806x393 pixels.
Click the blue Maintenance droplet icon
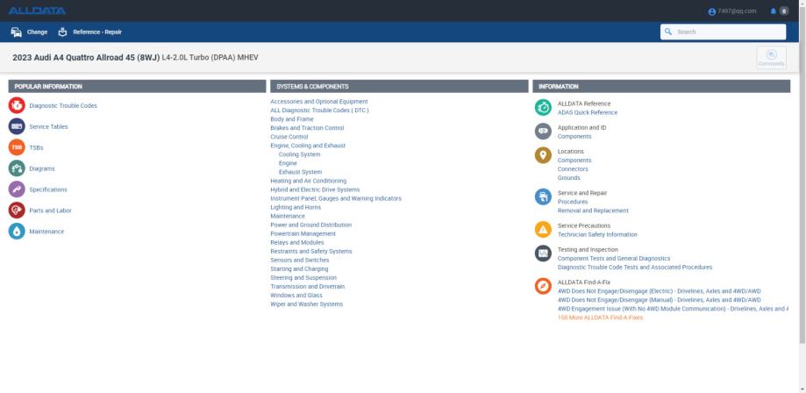(x=17, y=232)
